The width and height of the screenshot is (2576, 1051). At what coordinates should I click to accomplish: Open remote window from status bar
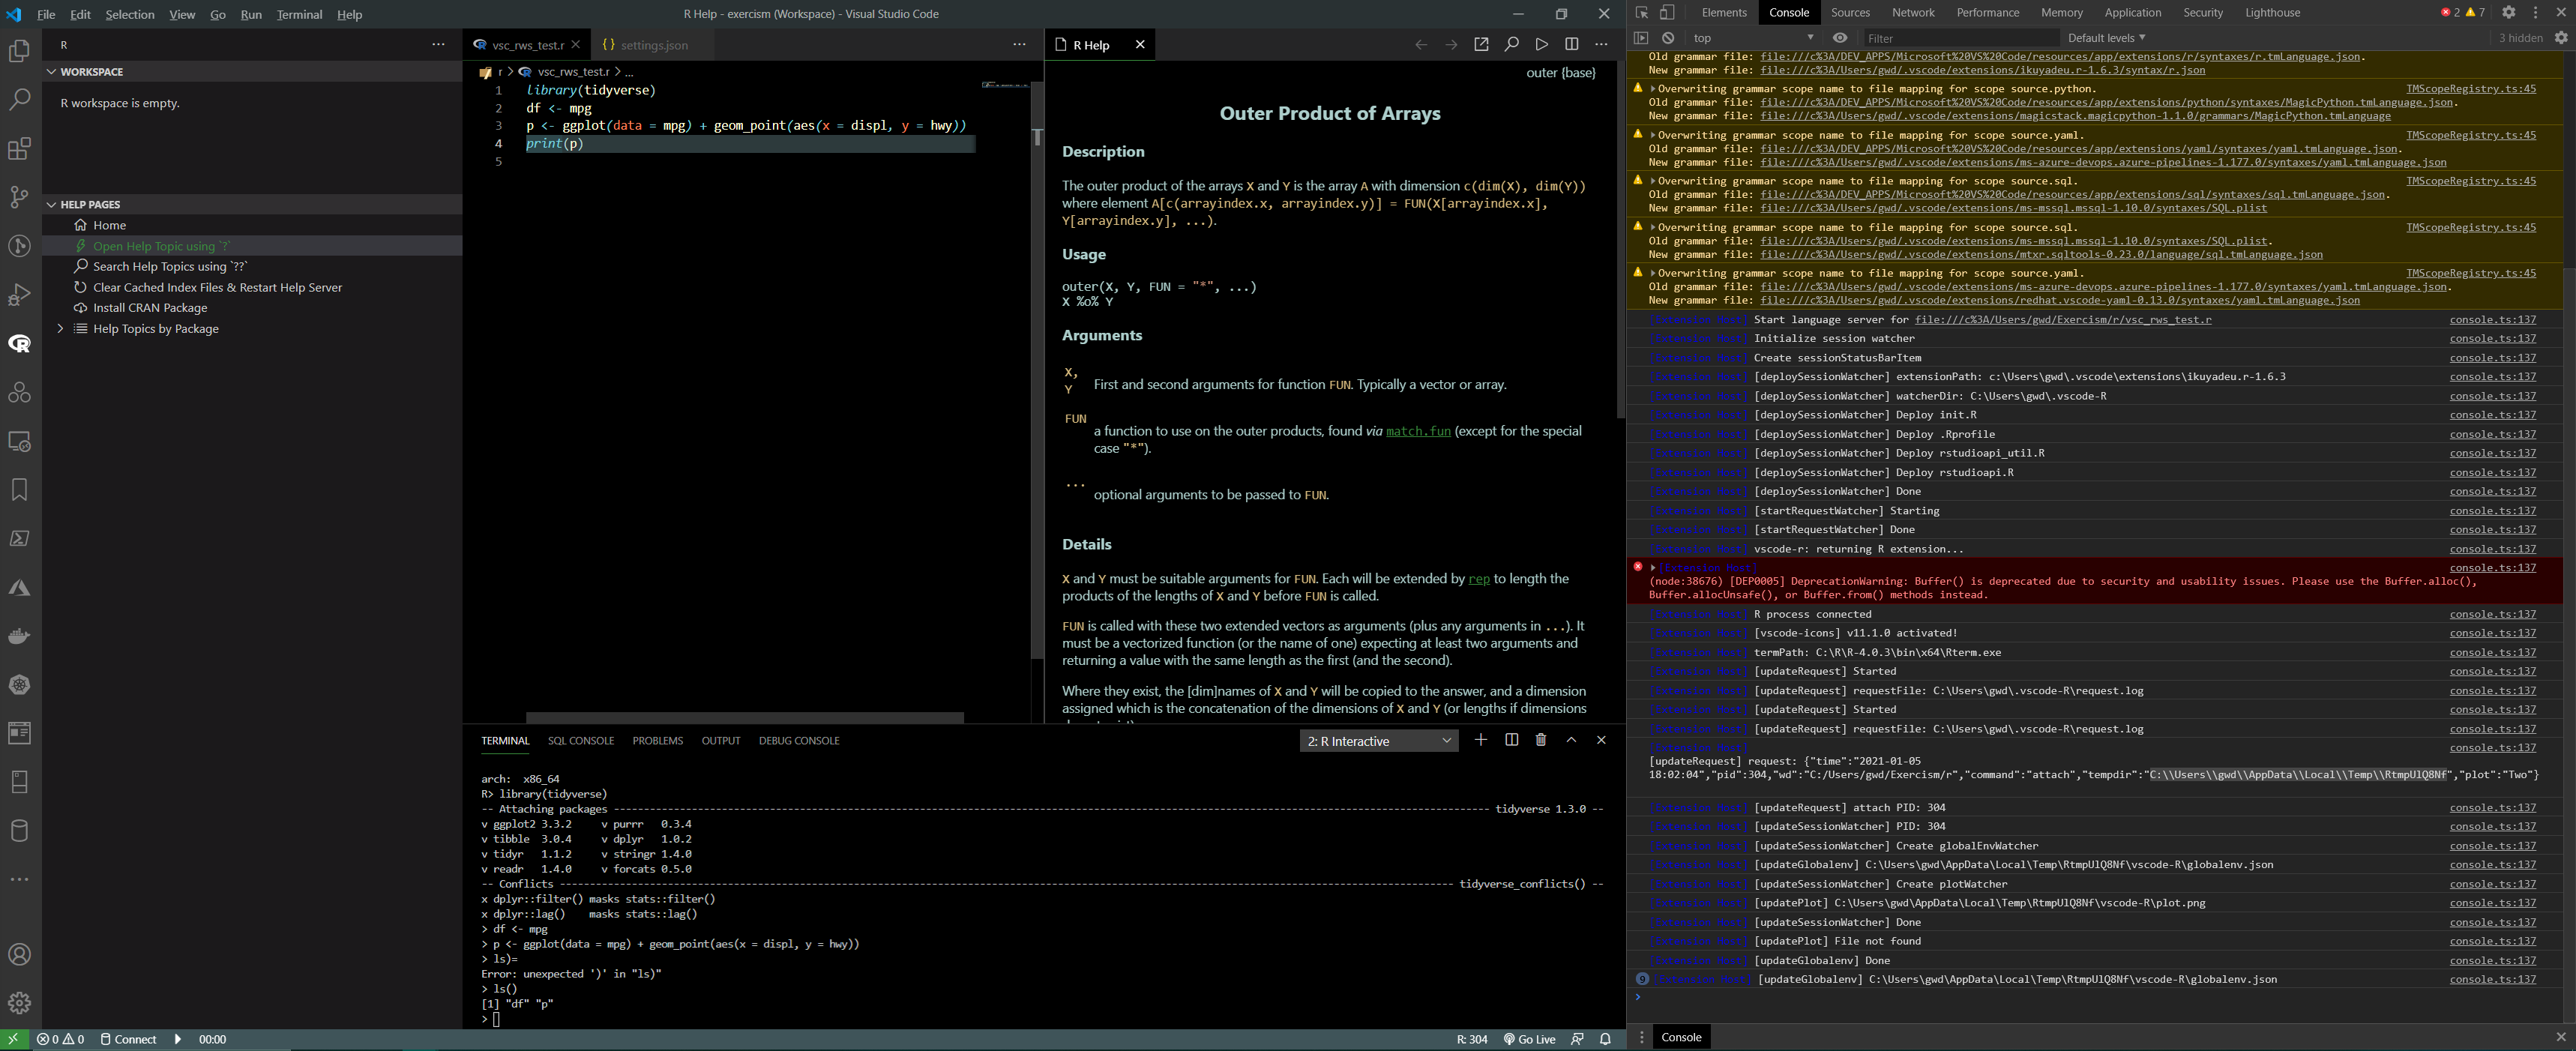[14, 1040]
